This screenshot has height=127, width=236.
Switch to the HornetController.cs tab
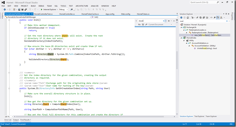tap(67, 14)
